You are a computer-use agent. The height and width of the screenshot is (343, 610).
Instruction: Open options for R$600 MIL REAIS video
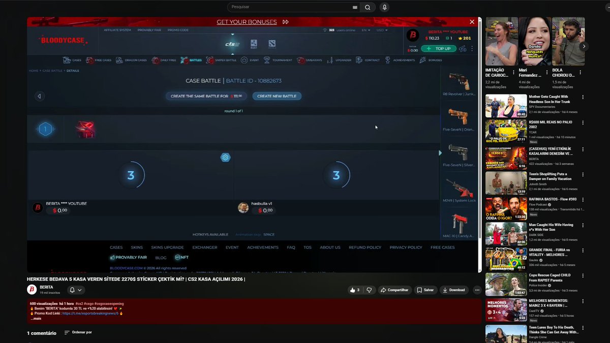pyautogui.click(x=583, y=122)
